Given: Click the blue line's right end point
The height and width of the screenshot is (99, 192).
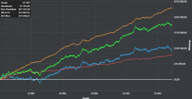Looking at the screenshot, I should (x=172, y=50).
